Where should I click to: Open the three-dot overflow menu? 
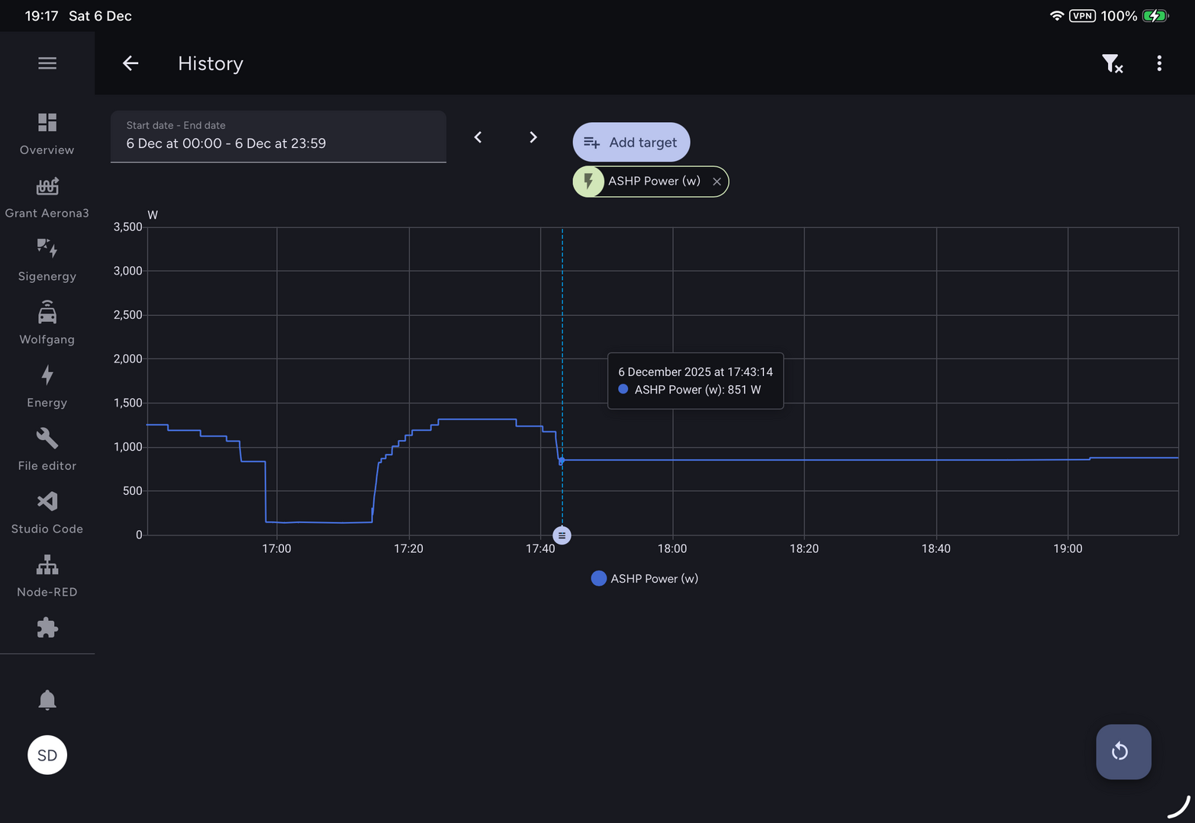pyautogui.click(x=1159, y=63)
